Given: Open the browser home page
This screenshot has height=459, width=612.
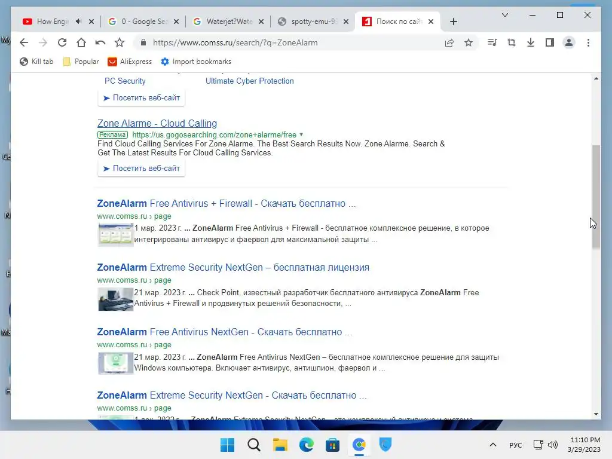Looking at the screenshot, I should (81, 42).
